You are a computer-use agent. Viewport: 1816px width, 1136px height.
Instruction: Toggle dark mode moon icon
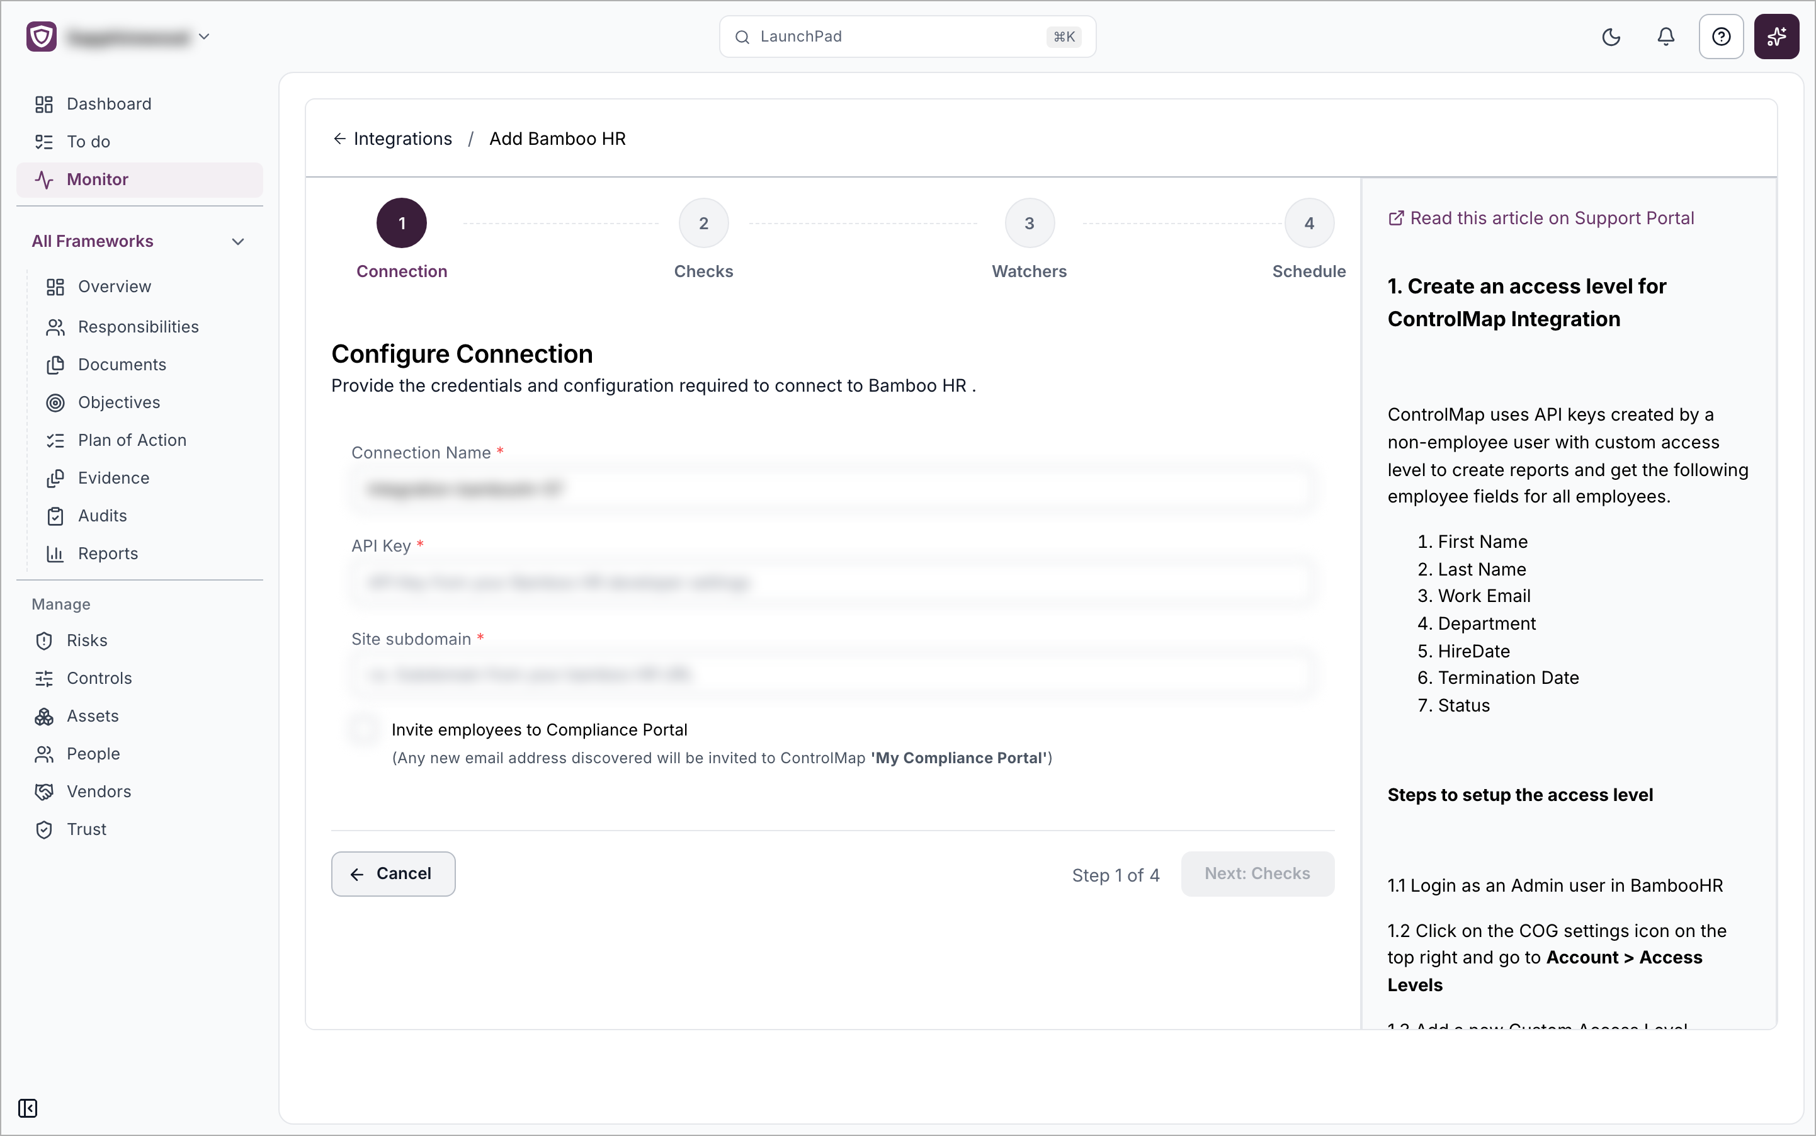(1611, 37)
